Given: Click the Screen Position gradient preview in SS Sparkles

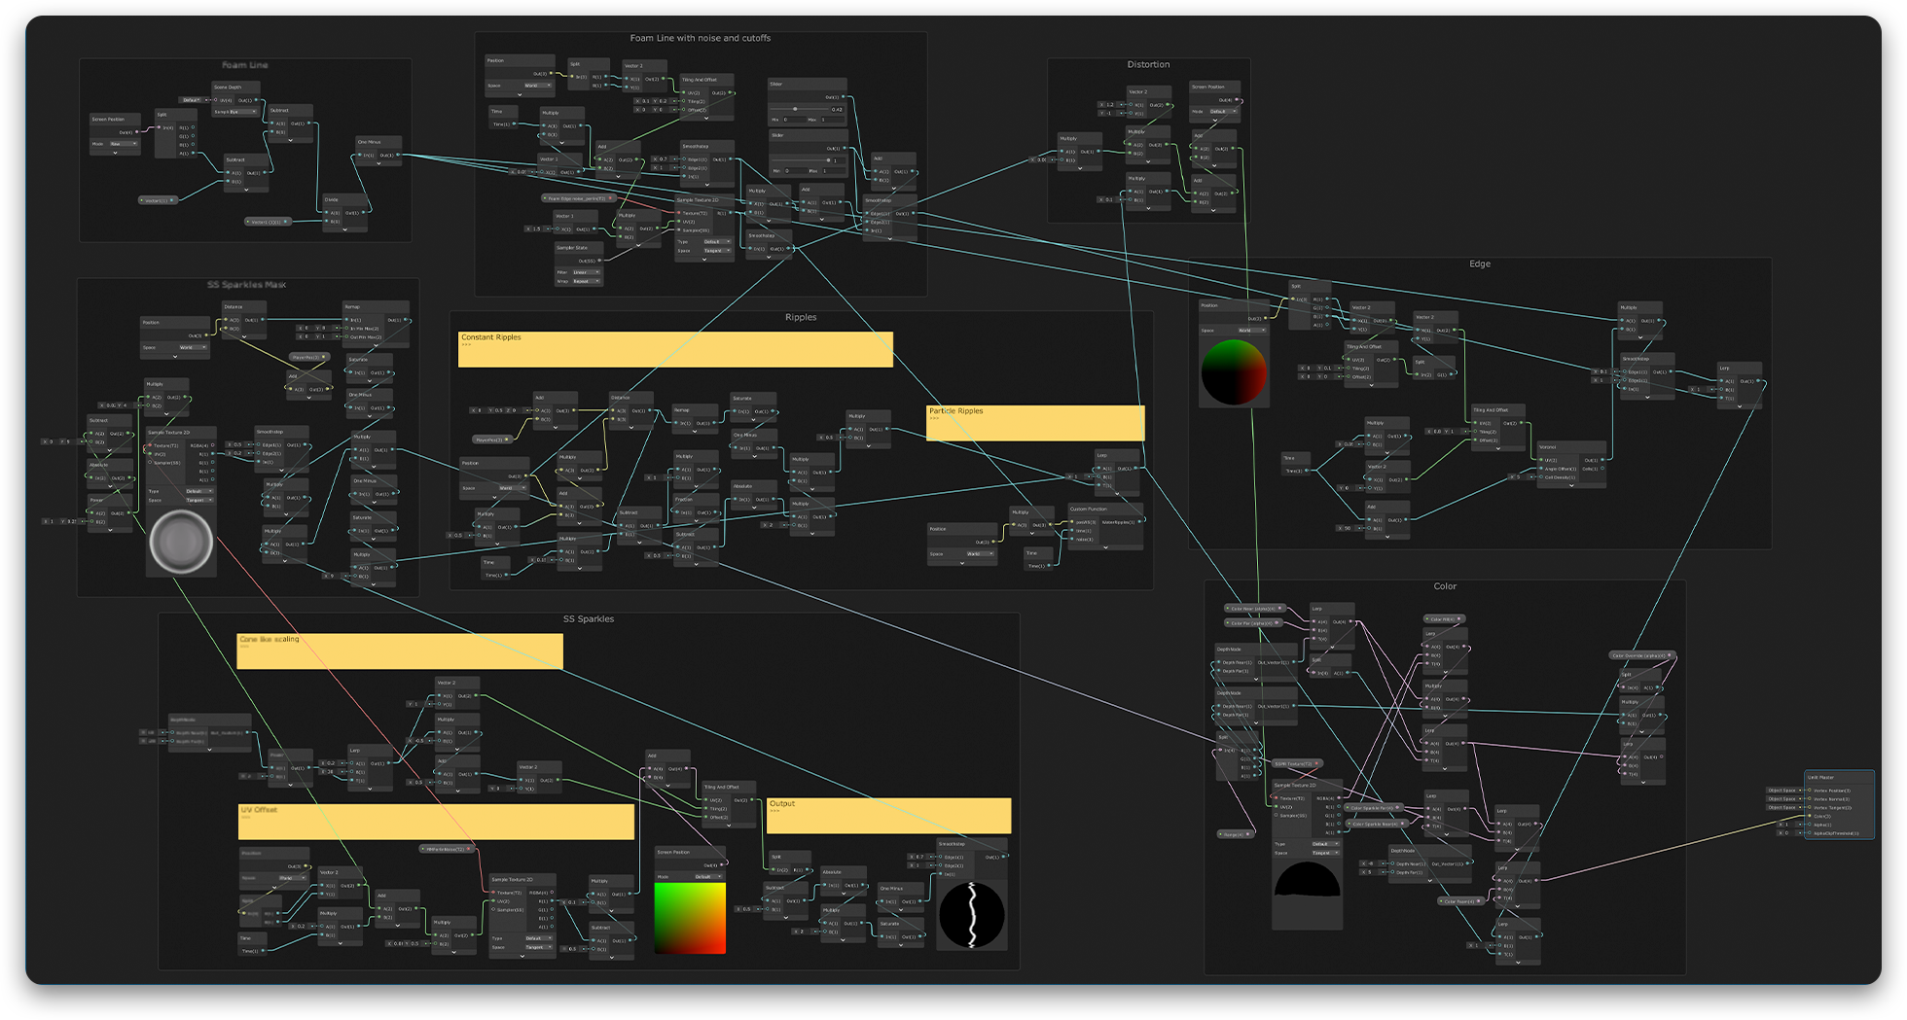Looking at the screenshot, I should (x=691, y=918).
